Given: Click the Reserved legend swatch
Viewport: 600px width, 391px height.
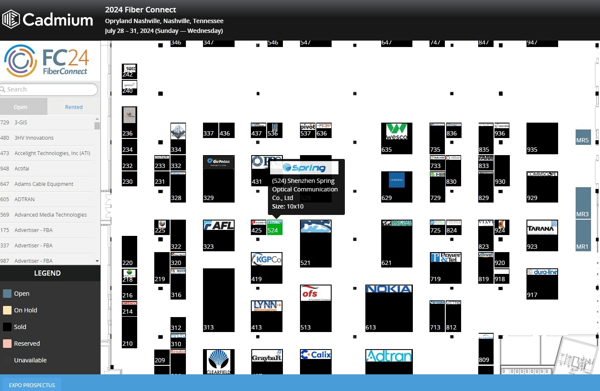Looking at the screenshot, I should pos(7,344).
